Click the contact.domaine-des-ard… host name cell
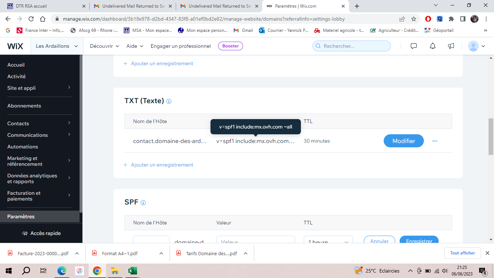Viewport: 494px width, 278px height. [170, 141]
